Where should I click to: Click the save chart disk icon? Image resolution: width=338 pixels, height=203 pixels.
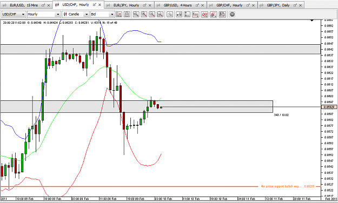(x=222, y=15)
